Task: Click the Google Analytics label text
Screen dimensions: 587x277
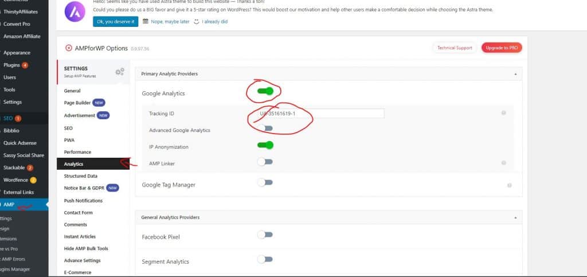Action: pyautogui.click(x=163, y=93)
